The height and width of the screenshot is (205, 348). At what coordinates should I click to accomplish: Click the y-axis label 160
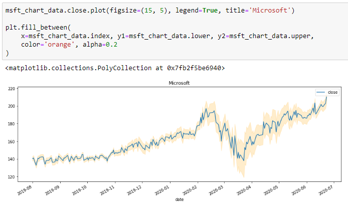[x=12, y=141]
